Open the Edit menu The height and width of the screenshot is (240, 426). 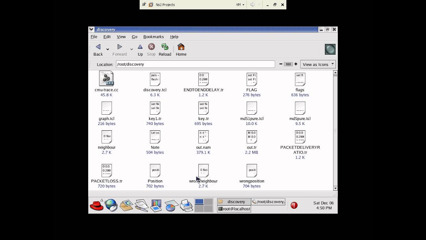pos(107,37)
